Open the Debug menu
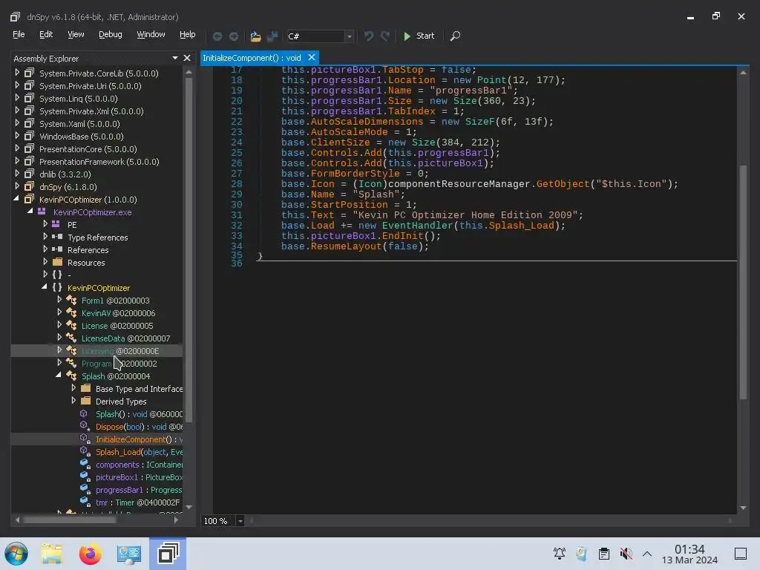 pos(110,34)
